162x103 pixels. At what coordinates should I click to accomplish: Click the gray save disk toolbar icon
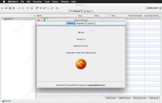tap(6, 8)
